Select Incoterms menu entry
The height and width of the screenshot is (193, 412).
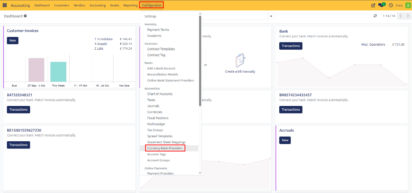click(x=154, y=36)
